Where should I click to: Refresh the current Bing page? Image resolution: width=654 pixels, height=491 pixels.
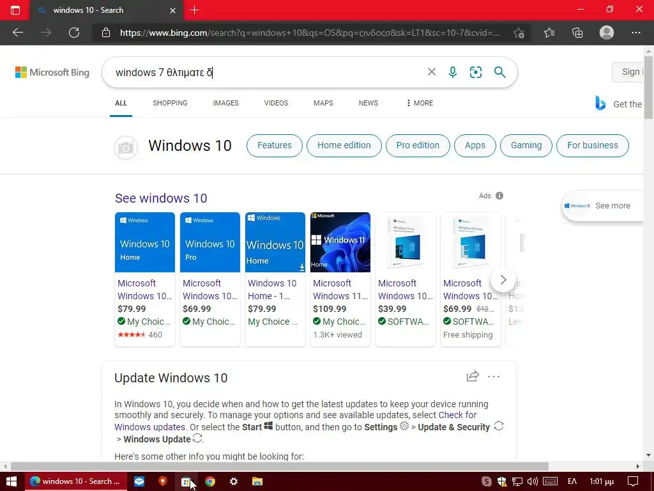(x=74, y=33)
